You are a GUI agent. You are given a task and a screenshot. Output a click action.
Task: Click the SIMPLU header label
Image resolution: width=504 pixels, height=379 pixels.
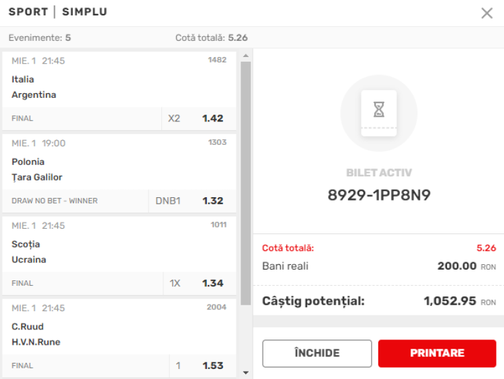[85, 12]
